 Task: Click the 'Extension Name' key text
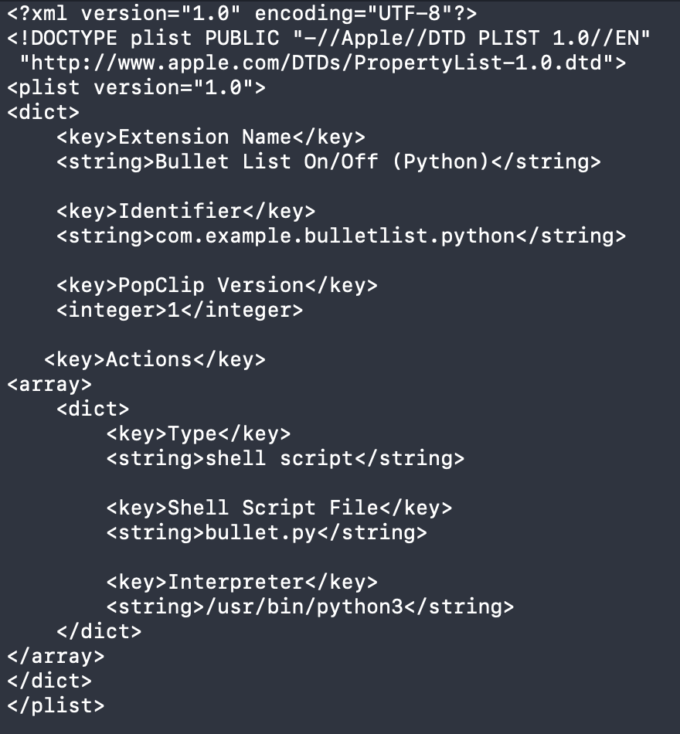click(x=205, y=137)
